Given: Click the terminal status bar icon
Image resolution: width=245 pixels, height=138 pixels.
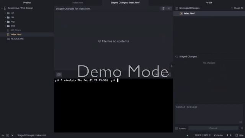Looking at the screenshot, I should 8,135.
